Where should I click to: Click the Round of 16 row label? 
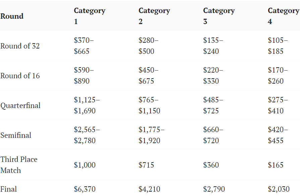(20, 76)
